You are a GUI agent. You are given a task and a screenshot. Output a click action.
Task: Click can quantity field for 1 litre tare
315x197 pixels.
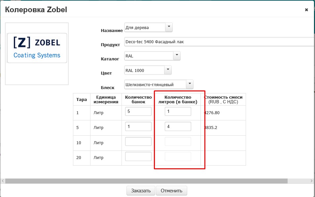138,112
